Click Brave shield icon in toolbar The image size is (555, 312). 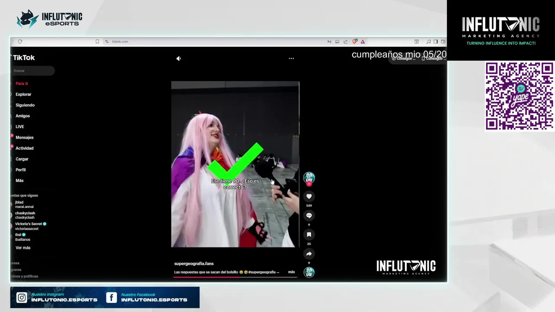[355, 42]
